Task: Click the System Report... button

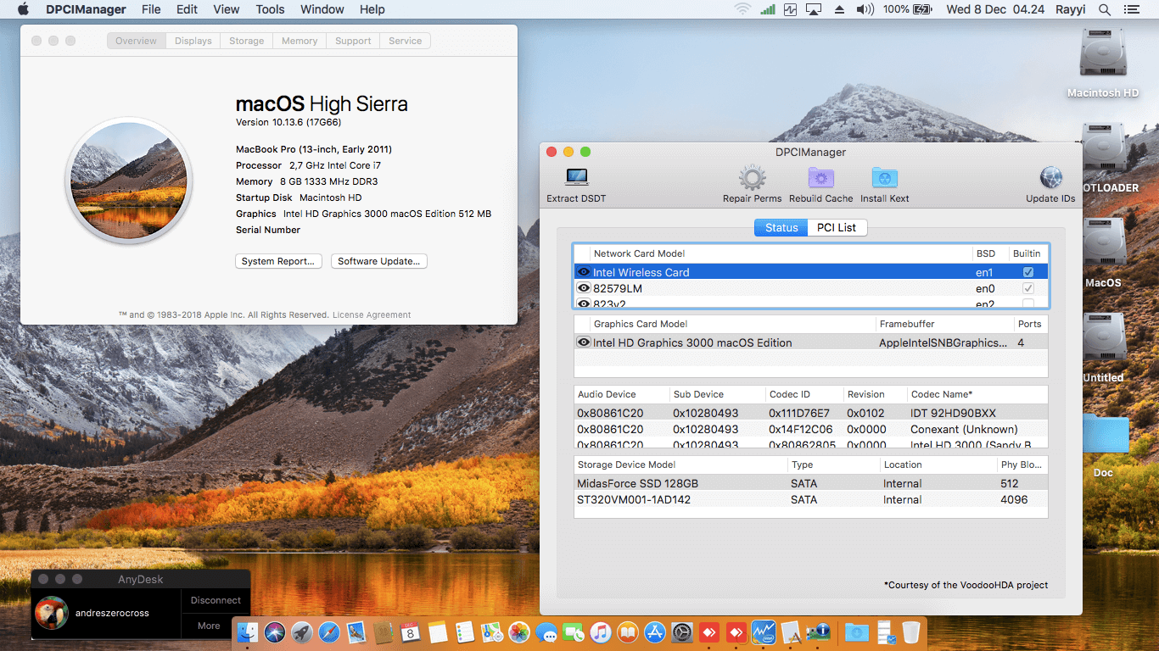Action: coord(279,261)
